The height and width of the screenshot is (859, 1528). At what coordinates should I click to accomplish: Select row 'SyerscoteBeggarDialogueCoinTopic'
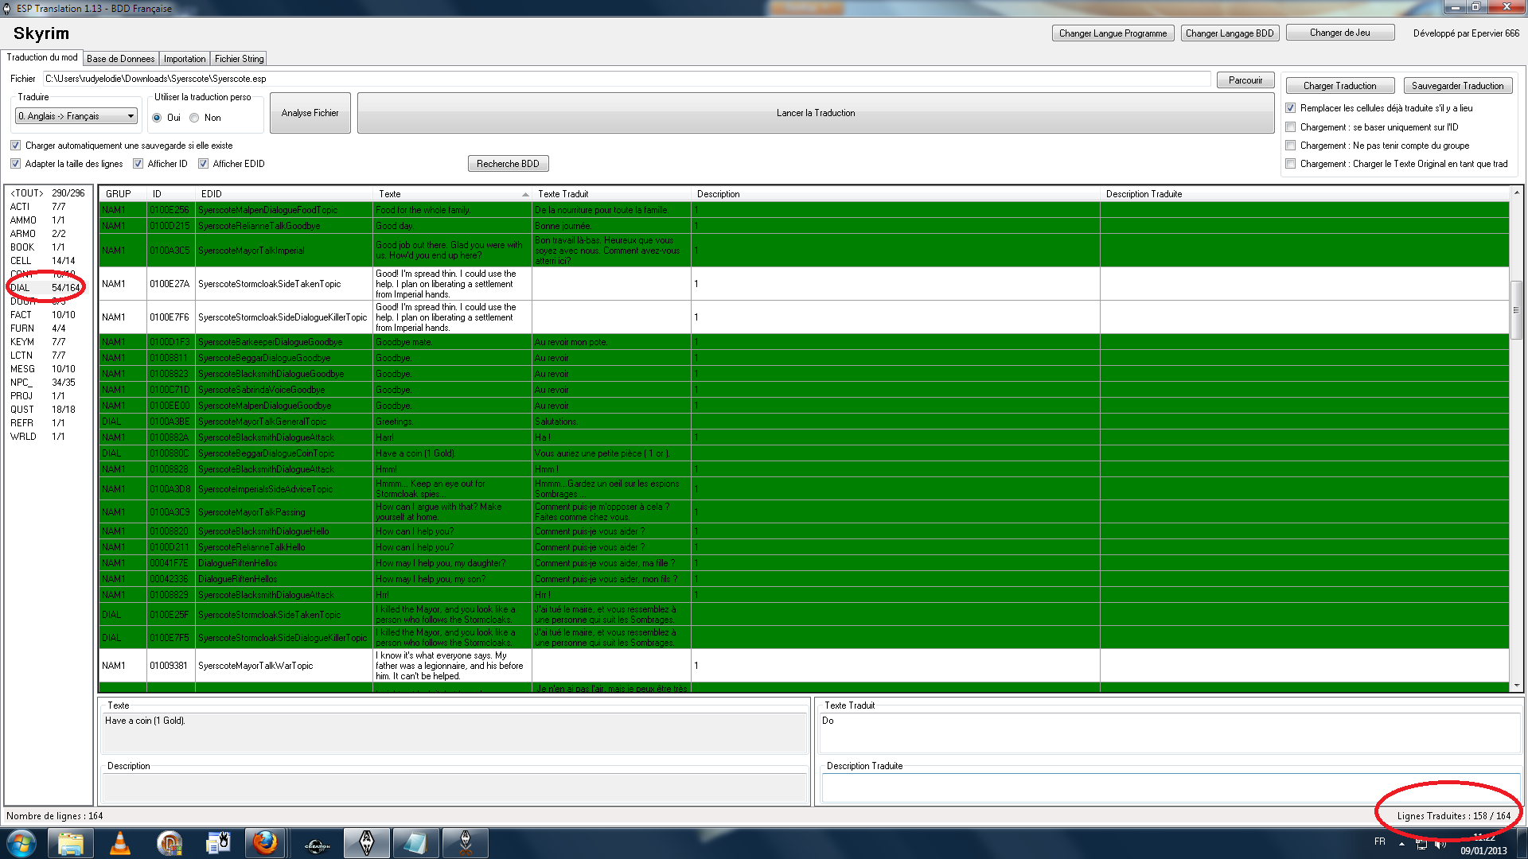804,453
